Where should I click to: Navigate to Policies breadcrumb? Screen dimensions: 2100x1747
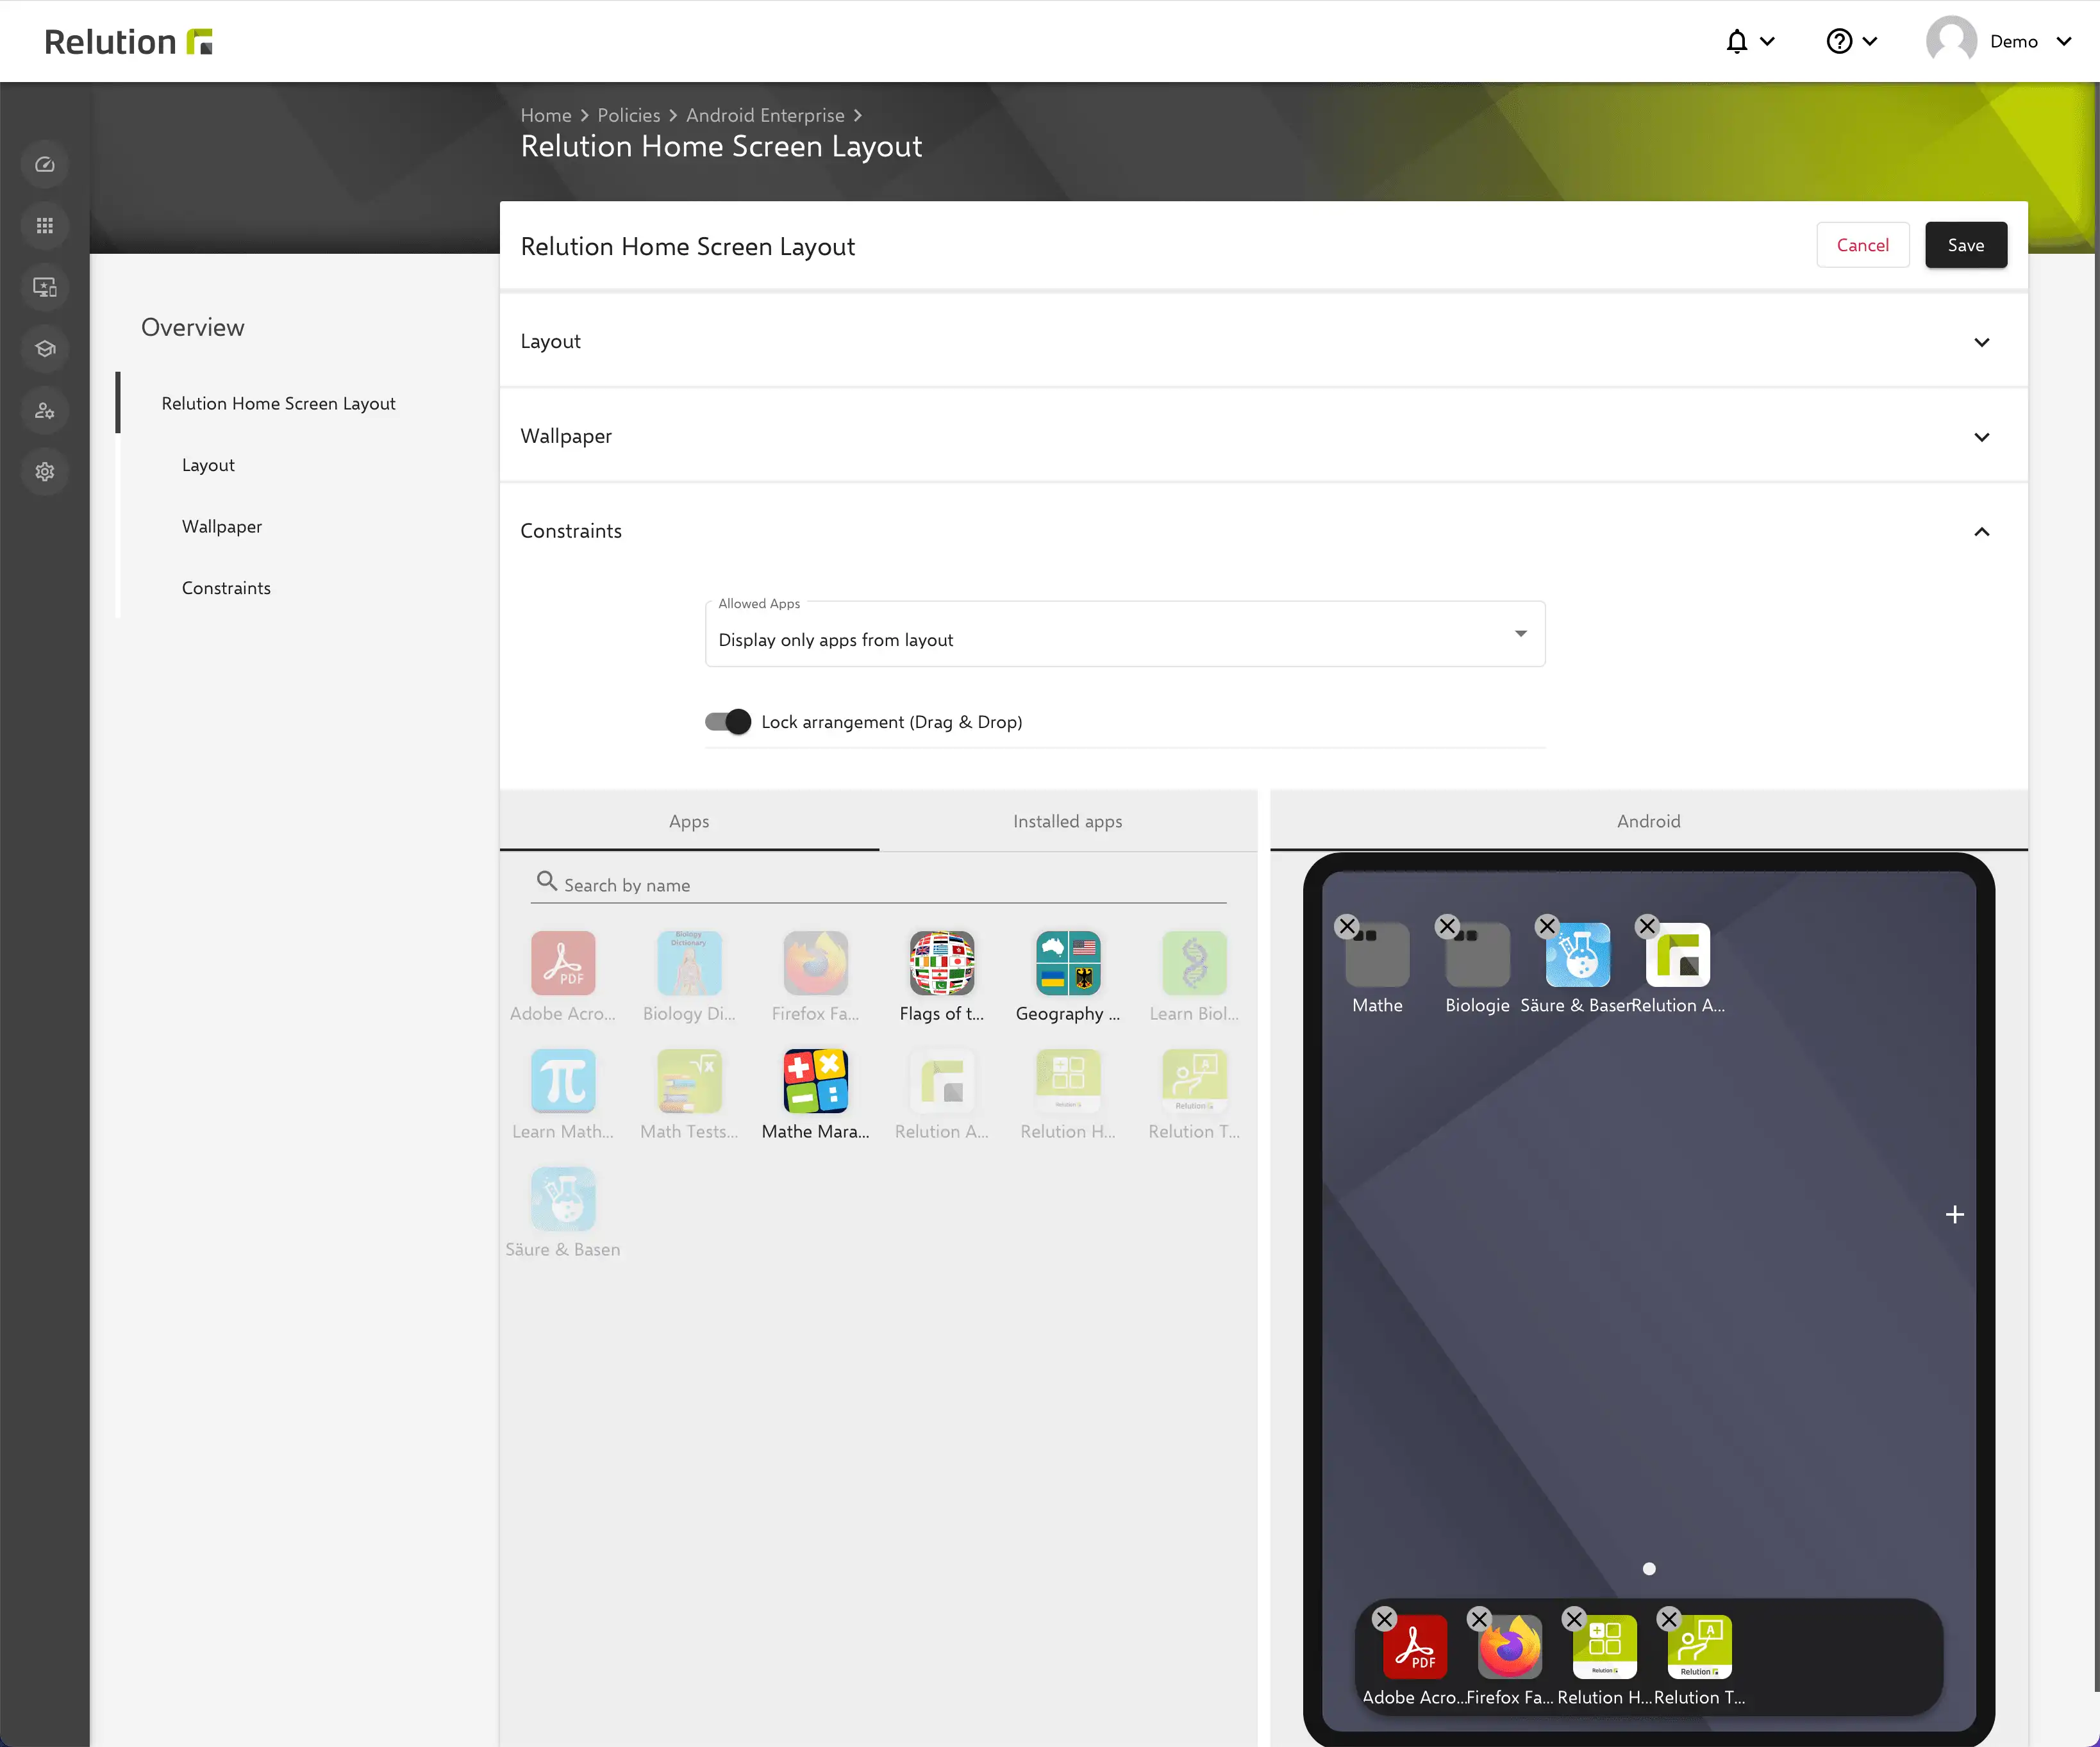point(629,115)
